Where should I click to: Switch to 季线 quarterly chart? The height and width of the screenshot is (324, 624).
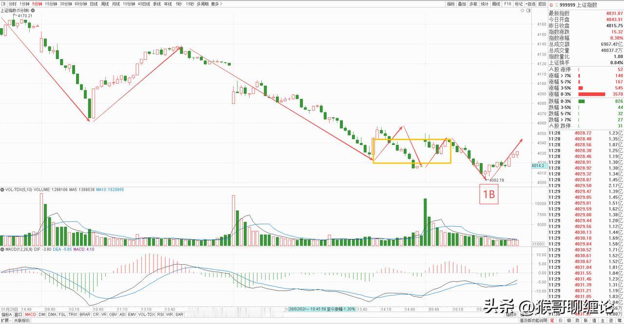(x=157, y=4)
